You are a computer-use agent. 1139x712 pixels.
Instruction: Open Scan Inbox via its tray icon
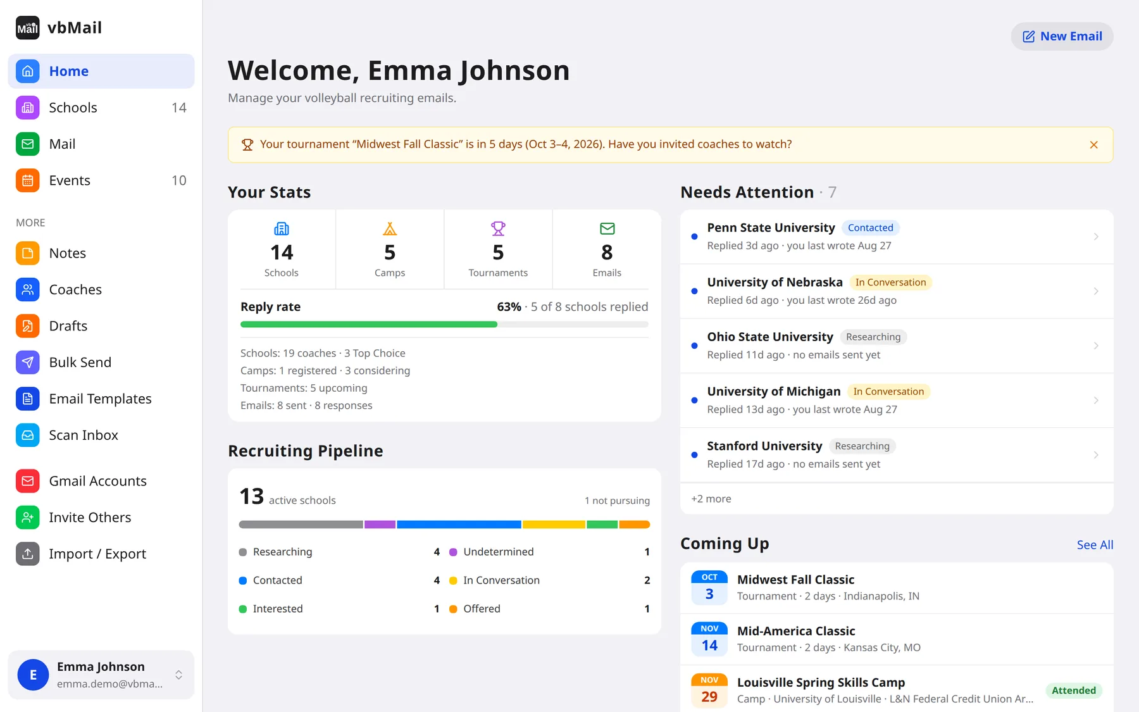tap(28, 435)
